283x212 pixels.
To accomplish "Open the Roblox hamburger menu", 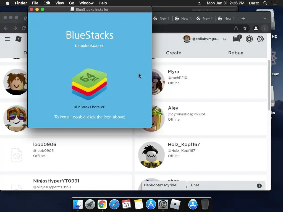I will point(7,39).
